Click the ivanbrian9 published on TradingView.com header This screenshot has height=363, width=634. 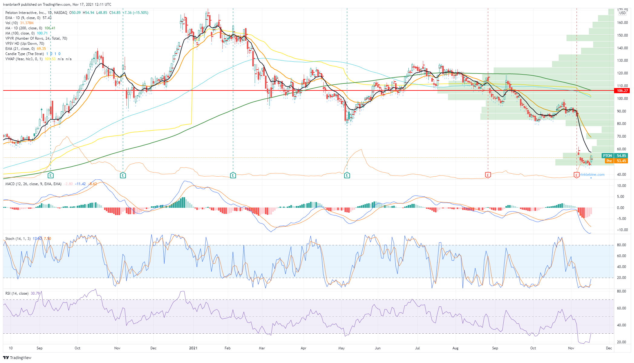click(57, 5)
